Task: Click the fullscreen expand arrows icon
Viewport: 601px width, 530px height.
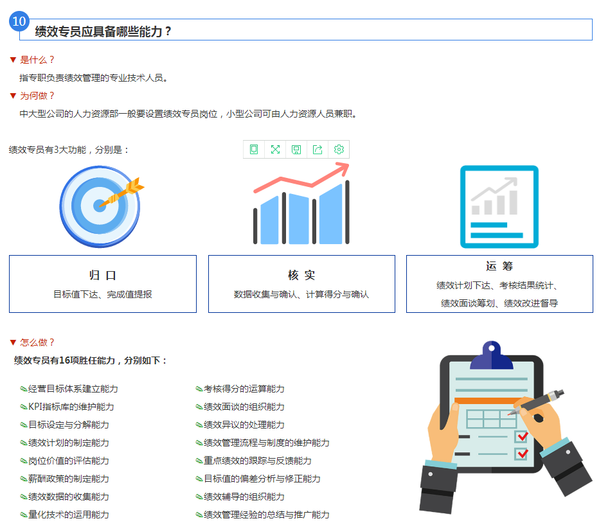Action: pos(275,150)
